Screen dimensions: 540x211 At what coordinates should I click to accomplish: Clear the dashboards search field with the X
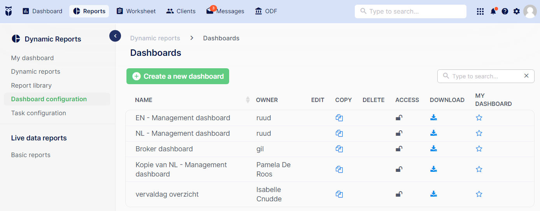(526, 76)
